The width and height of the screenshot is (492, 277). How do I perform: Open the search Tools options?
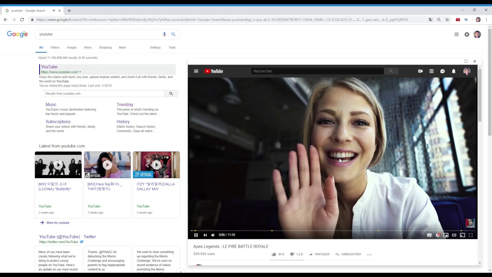(x=172, y=48)
